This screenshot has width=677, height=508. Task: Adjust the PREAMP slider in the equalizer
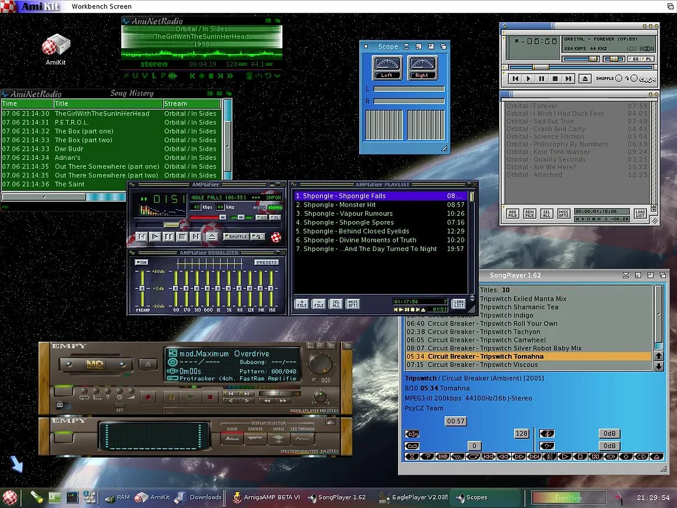(141, 288)
